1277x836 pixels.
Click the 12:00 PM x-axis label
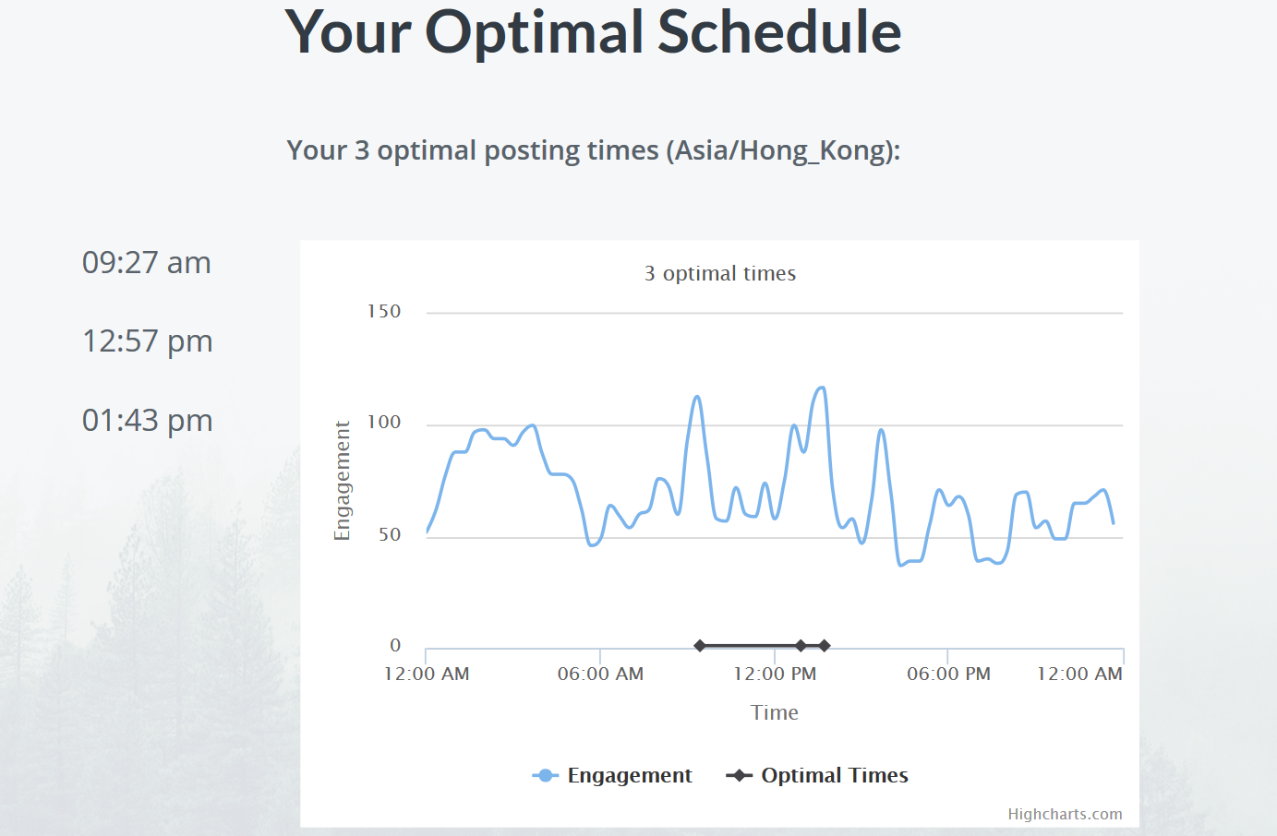775,674
